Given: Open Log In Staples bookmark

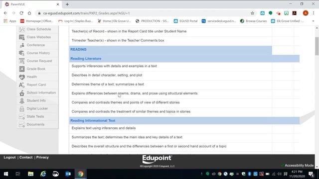Looking at the screenshot, I should (75, 21).
